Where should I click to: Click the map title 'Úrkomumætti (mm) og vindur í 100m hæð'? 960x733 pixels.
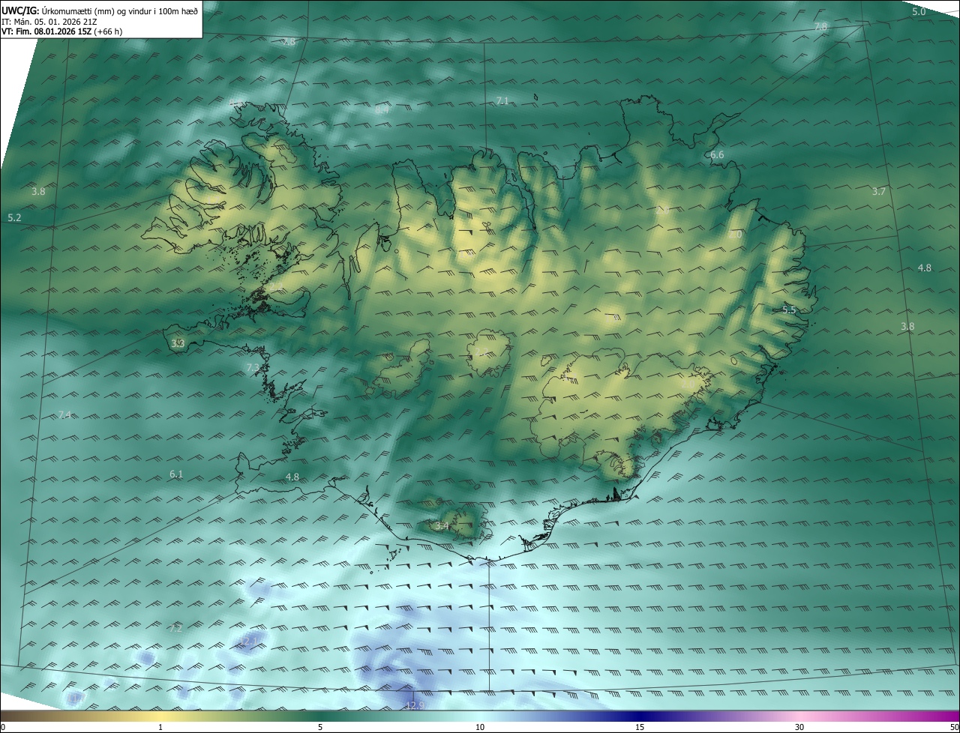[119, 10]
